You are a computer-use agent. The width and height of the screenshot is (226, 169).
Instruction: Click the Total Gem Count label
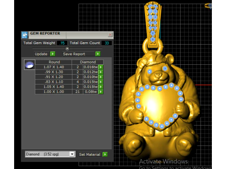tap(85, 43)
